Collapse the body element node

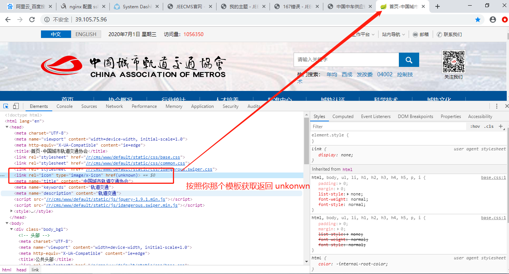click(x=8, y=223)
